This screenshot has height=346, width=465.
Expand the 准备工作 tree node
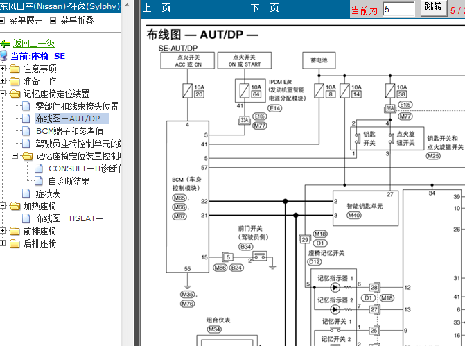tap(2, 81)
